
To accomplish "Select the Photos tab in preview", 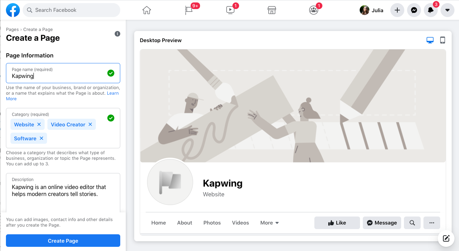I will pyautogui.click(x=212, y=223).
